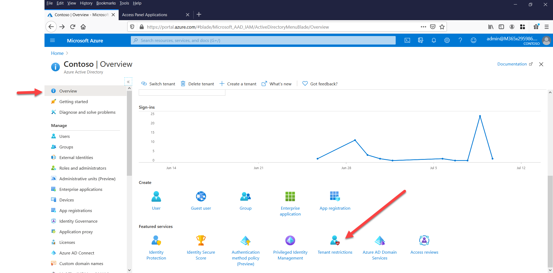
Task: Open Identity Secure Score trophy icon
Action: pos(201,240)
